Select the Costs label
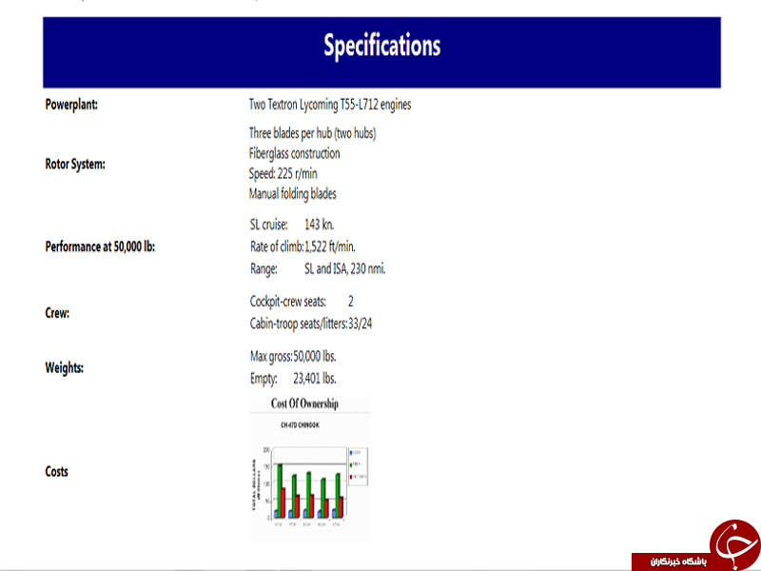This screenshot has width=761, height=571. point(57,471)
